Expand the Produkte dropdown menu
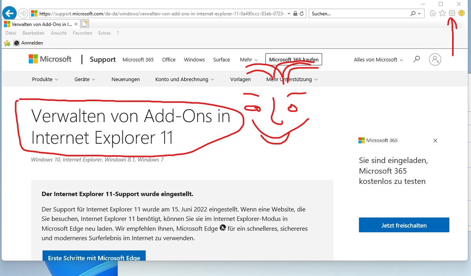 45,80
